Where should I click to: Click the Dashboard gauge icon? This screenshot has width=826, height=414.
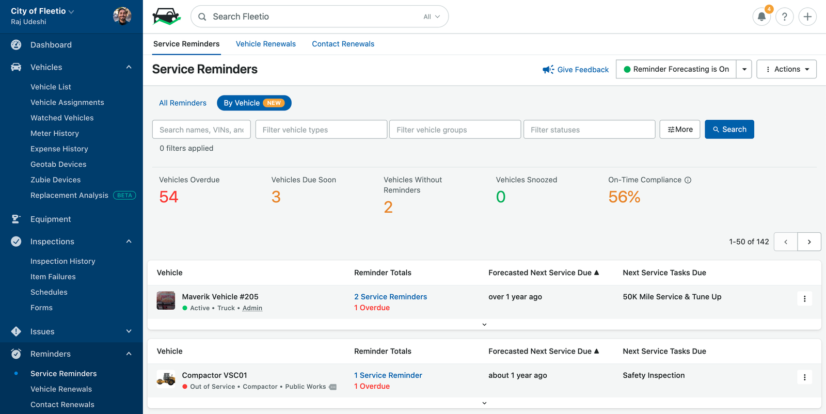16,45
